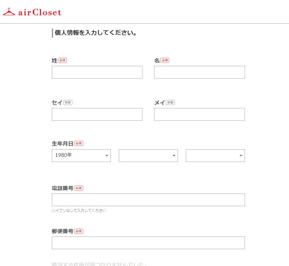Click the 任意 badge beside メイ
The width and height of the screenshot is (289, 266).
[170, 103]
